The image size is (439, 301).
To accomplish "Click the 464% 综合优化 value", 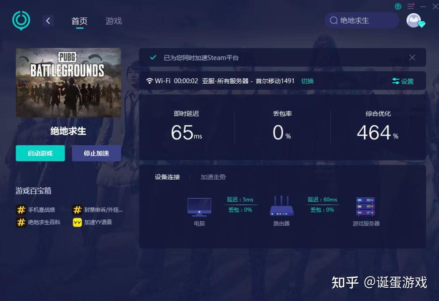I will click(377, 132).
